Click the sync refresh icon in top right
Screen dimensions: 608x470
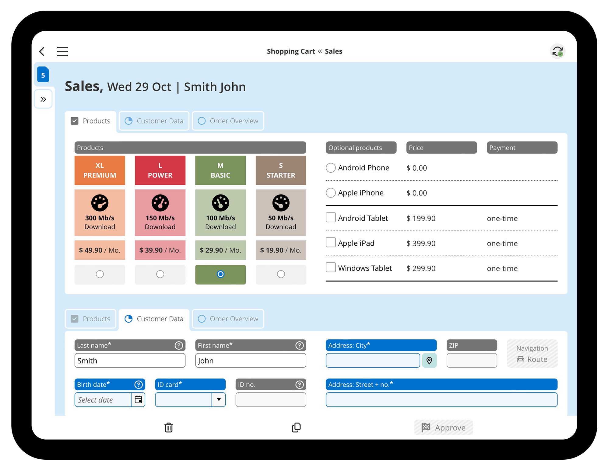(x=557, y=51)
